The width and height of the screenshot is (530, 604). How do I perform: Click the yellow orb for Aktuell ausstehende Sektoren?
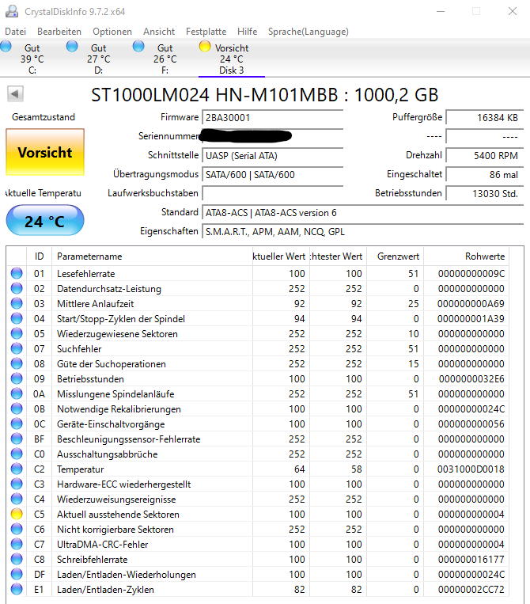point(17,515)
